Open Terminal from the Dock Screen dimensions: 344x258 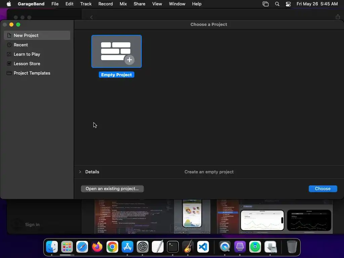[x=173, y=247]
